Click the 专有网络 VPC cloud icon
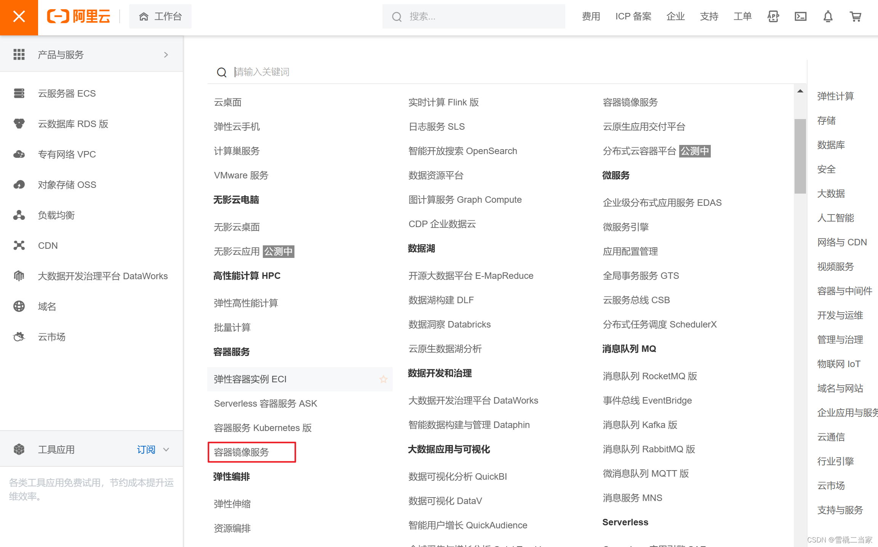 click(x=19, y=154)
